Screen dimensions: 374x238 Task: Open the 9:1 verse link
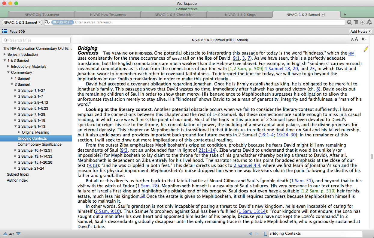tap(236, 58)
